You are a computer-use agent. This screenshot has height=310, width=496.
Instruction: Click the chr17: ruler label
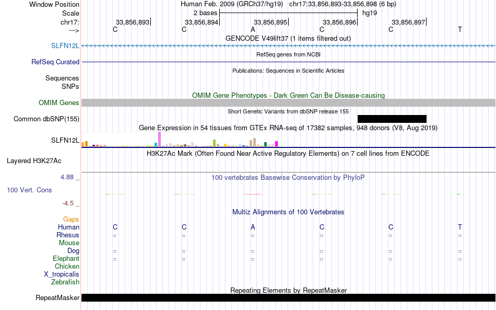click(70, 22)
